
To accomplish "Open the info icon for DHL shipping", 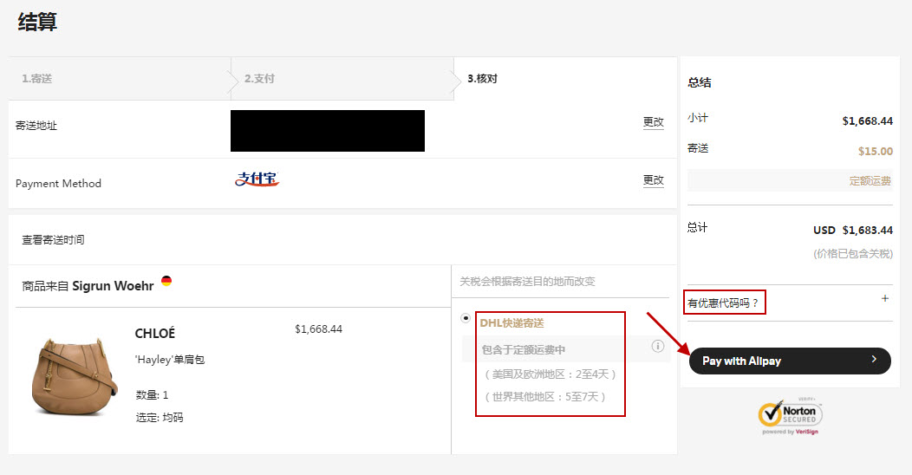I will [658, 347].
